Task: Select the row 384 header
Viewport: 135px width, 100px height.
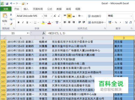Action: click(x=3, y=68)
